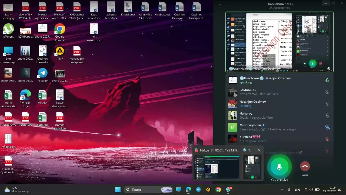Select the Hasanjon Qosimov PDF desktop file
346x195 pixels.
(8, 165)
